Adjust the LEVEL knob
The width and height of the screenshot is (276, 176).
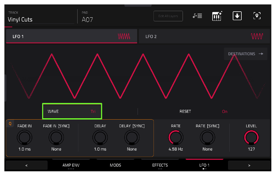[x=251, y=138]
